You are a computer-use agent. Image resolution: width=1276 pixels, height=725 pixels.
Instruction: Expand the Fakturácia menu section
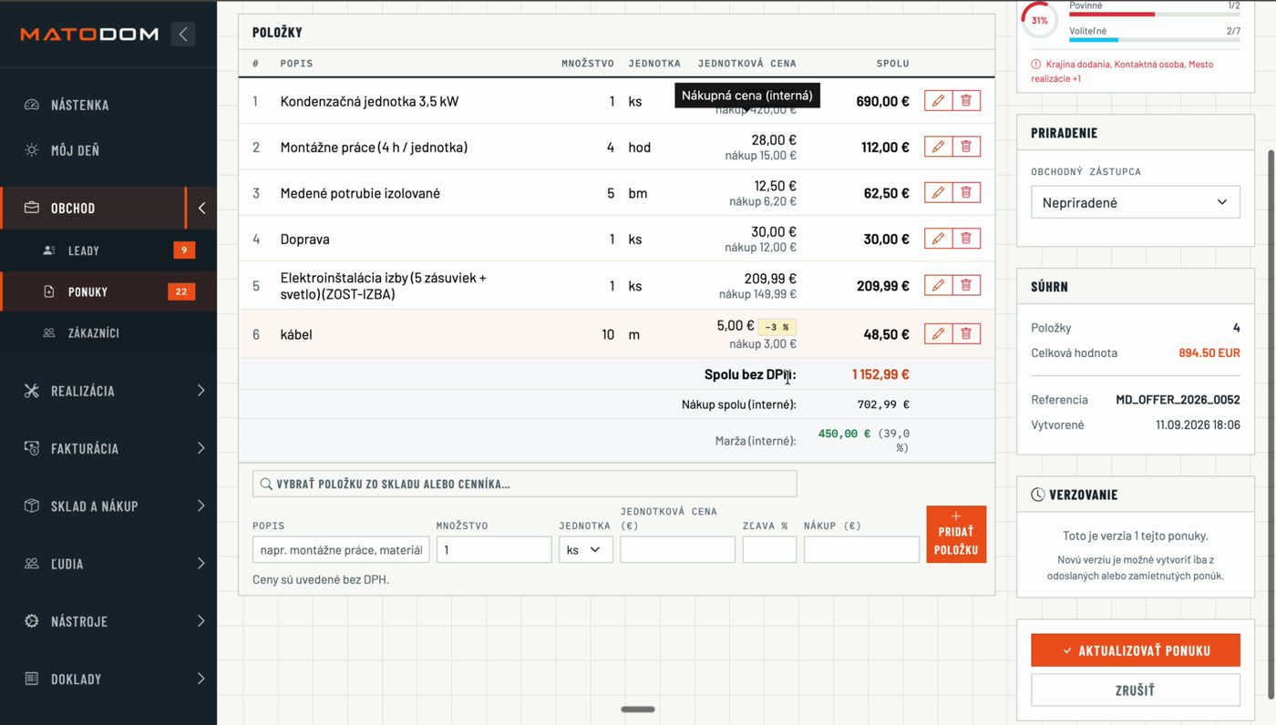tap(201, 448)
